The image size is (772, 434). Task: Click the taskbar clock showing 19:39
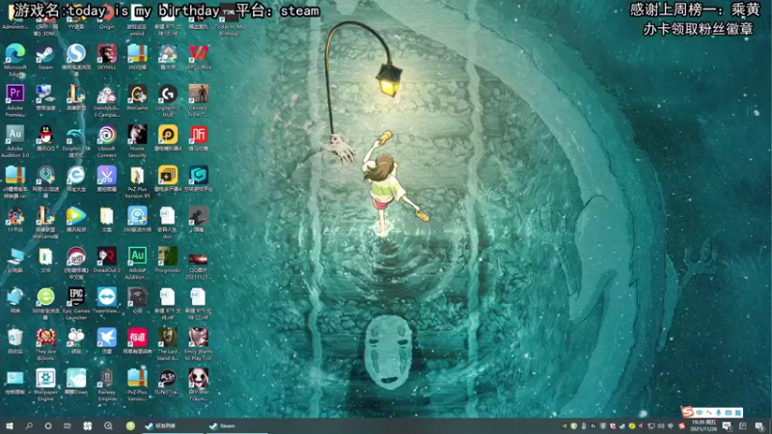[704, 426]
